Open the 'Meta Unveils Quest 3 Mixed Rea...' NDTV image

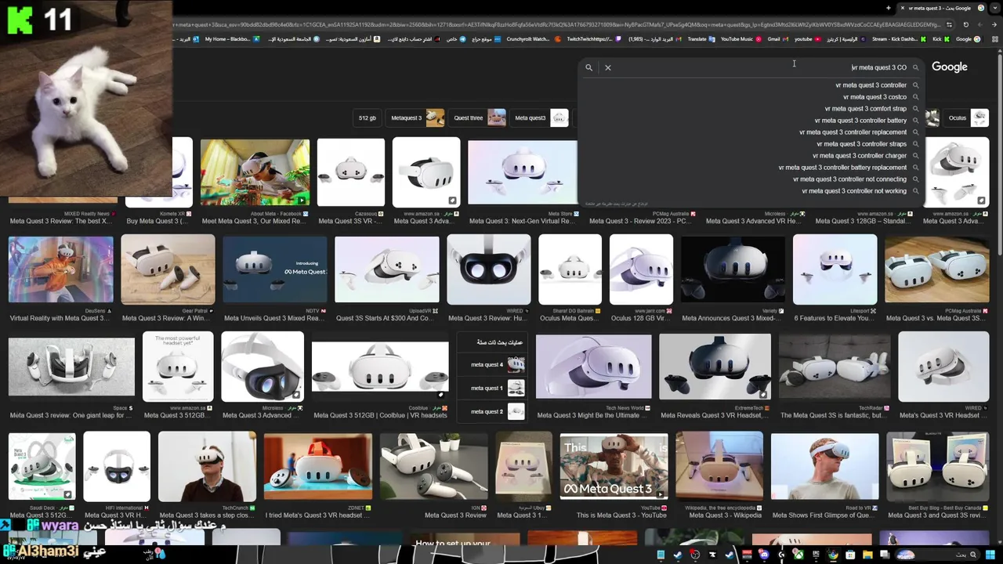[275, 269]
